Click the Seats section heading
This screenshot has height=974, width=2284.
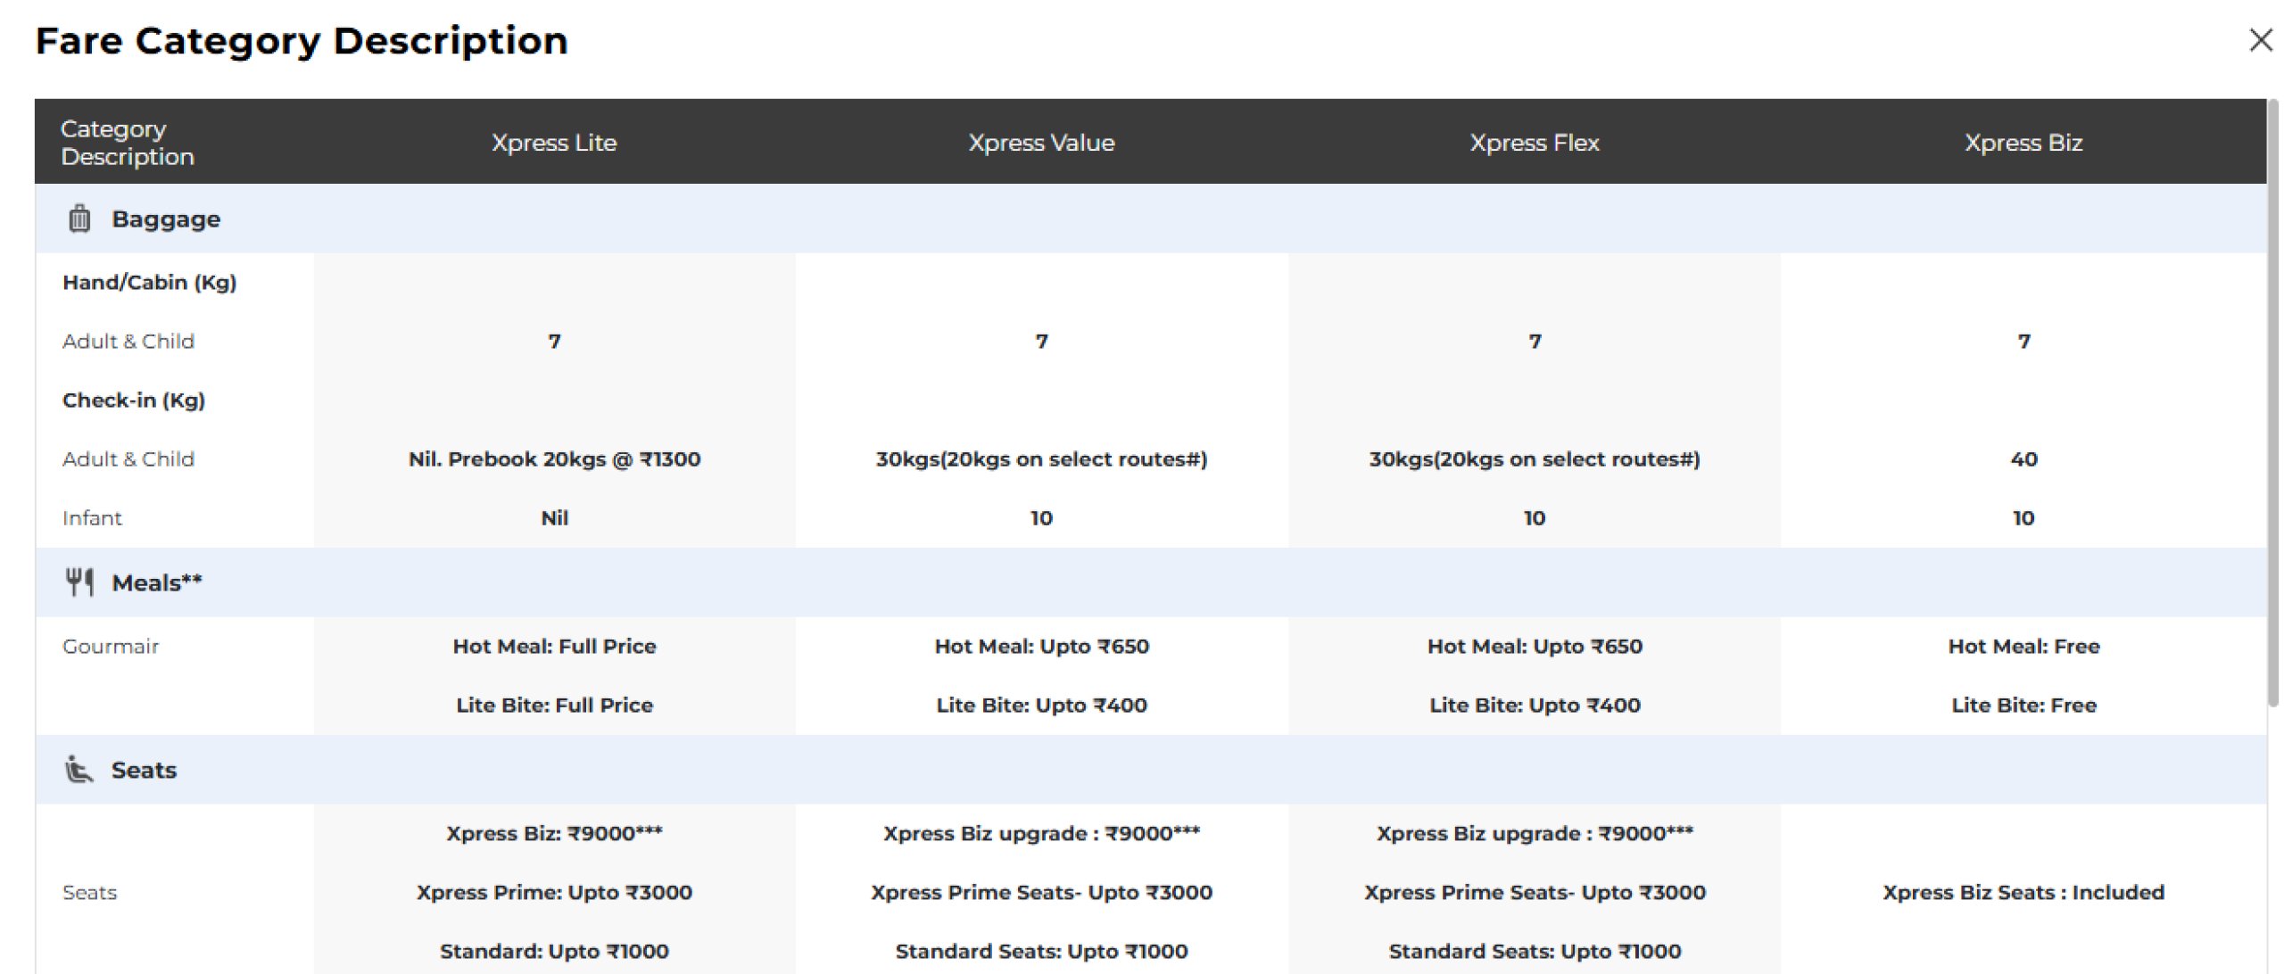144,770
